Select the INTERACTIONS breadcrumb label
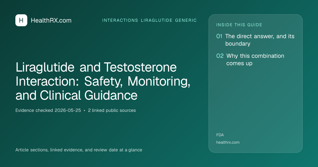 coord(120,20)
